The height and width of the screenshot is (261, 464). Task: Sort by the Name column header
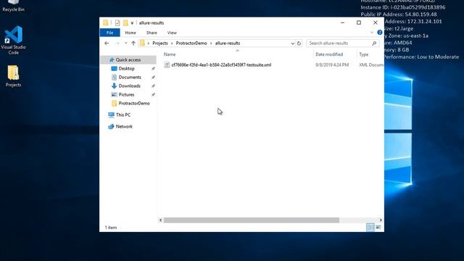pos(170,54)
